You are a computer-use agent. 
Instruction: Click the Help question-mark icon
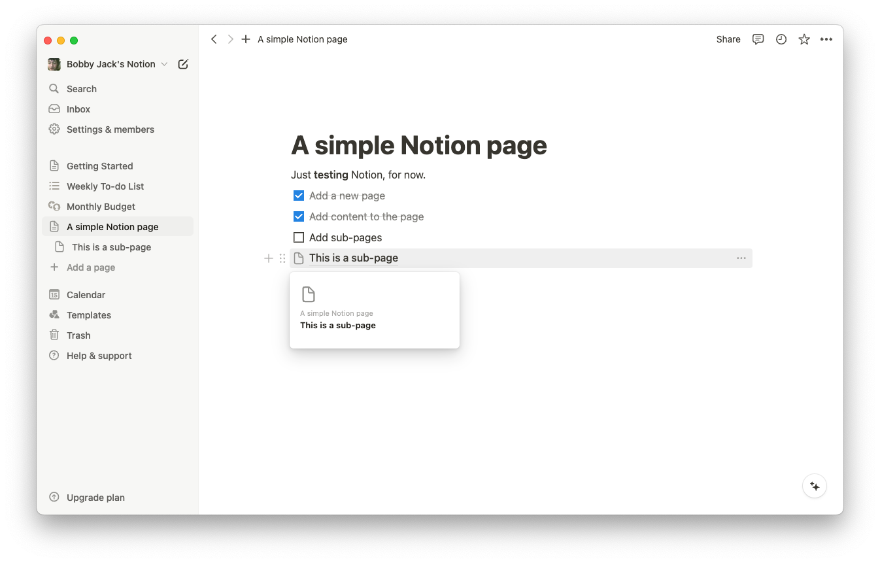tap(54, 355)
